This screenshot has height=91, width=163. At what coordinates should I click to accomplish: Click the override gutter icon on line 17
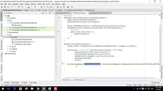point(58,18)
